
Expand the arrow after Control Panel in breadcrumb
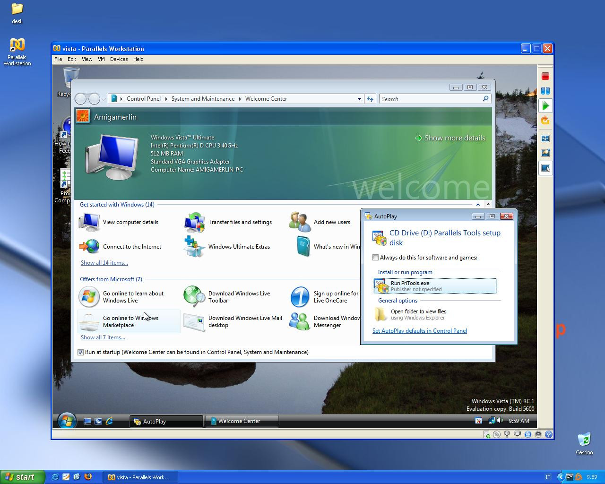click(166, 99)
